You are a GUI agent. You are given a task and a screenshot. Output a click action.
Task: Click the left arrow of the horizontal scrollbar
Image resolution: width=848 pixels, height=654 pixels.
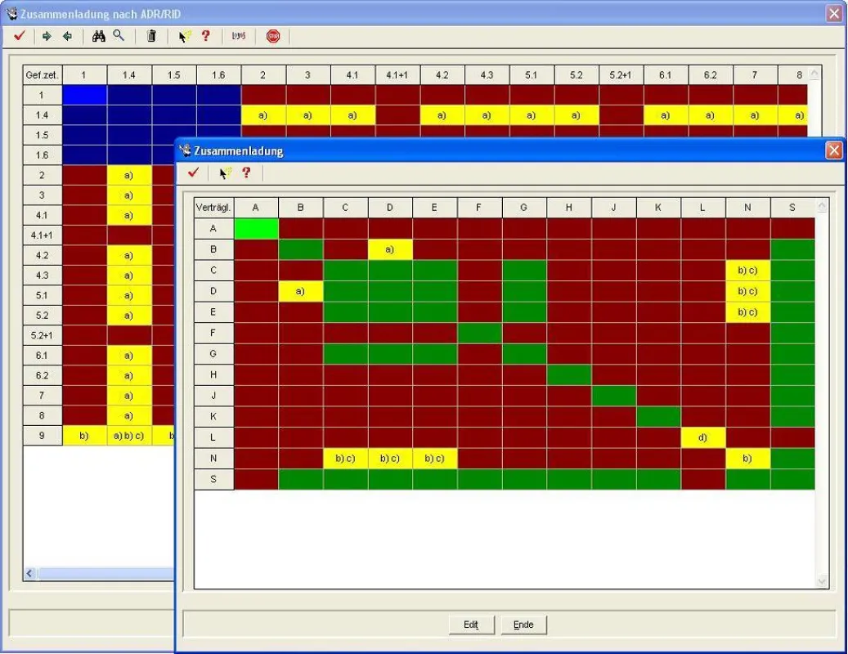click(x=29, y=573)
